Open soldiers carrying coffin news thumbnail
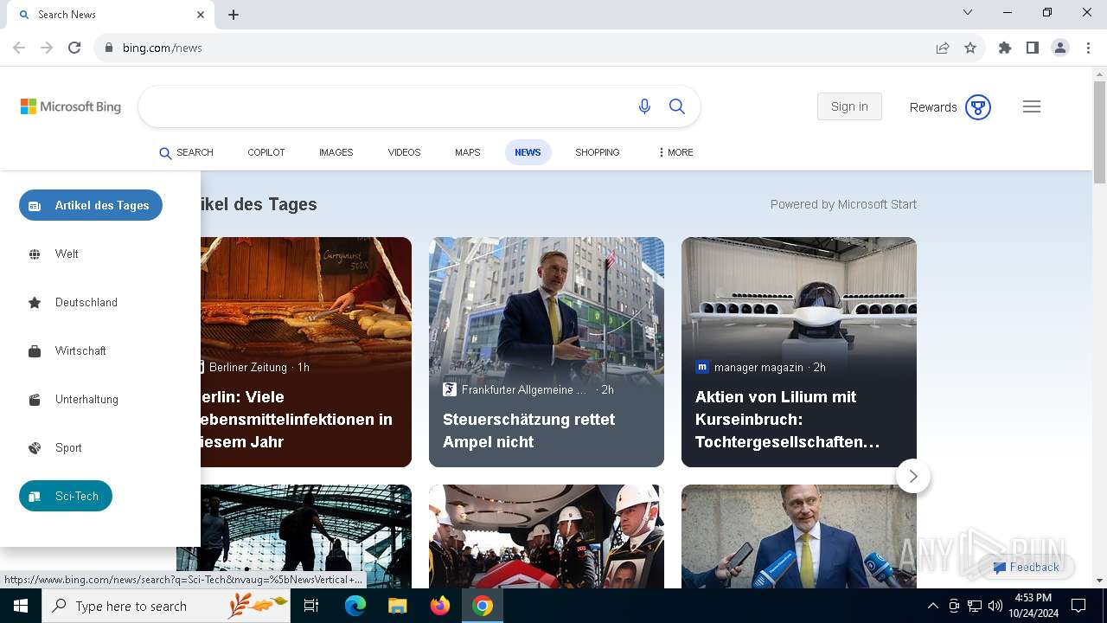Image resolution: width=1107 pixels, height=623 pixels. [x=547, y=536]
